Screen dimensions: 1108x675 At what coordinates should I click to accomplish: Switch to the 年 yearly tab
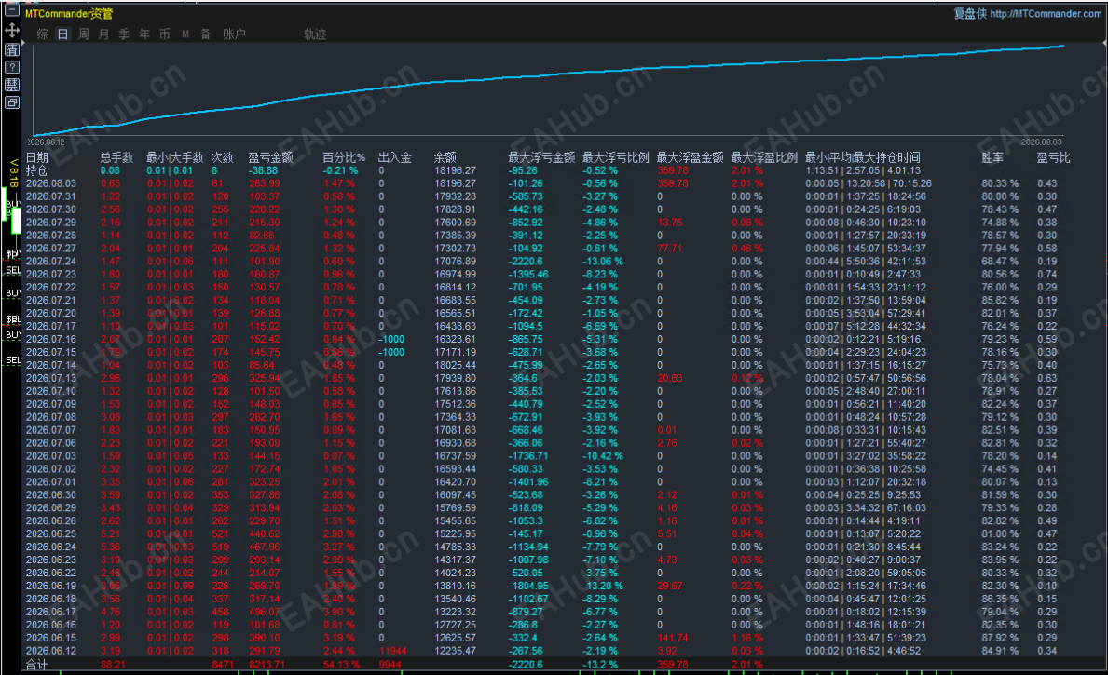(x=144, y=34)
